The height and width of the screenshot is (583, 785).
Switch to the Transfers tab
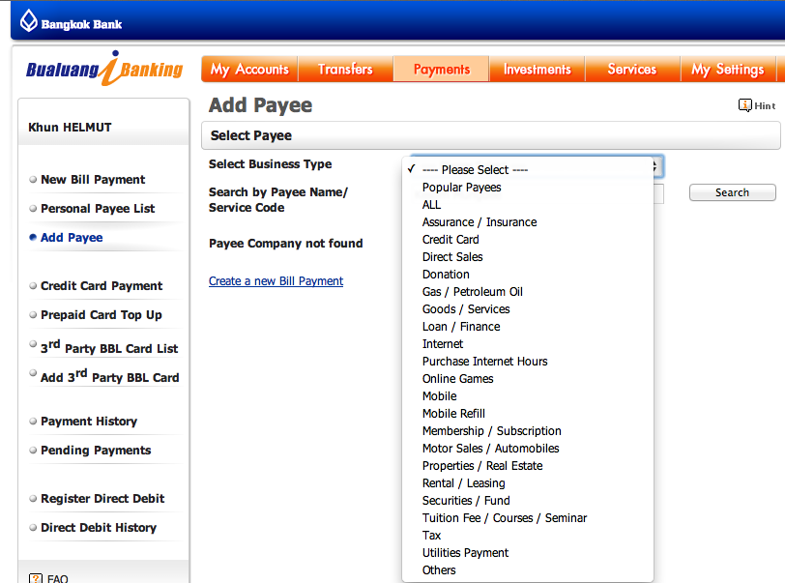click(x=345, y=69)
